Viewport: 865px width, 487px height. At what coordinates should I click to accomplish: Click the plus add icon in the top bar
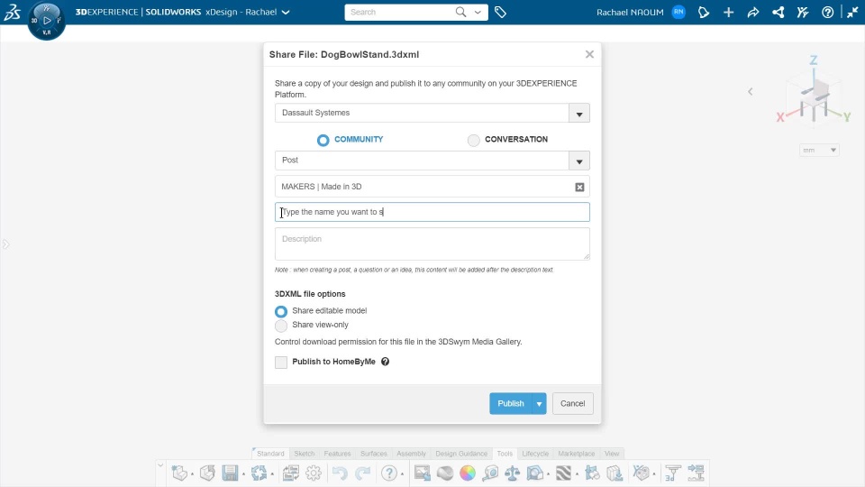[728, 12]
